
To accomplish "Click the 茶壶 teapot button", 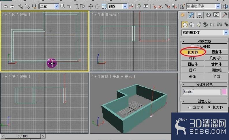I will pyautogui.click(x=192, y=76).
